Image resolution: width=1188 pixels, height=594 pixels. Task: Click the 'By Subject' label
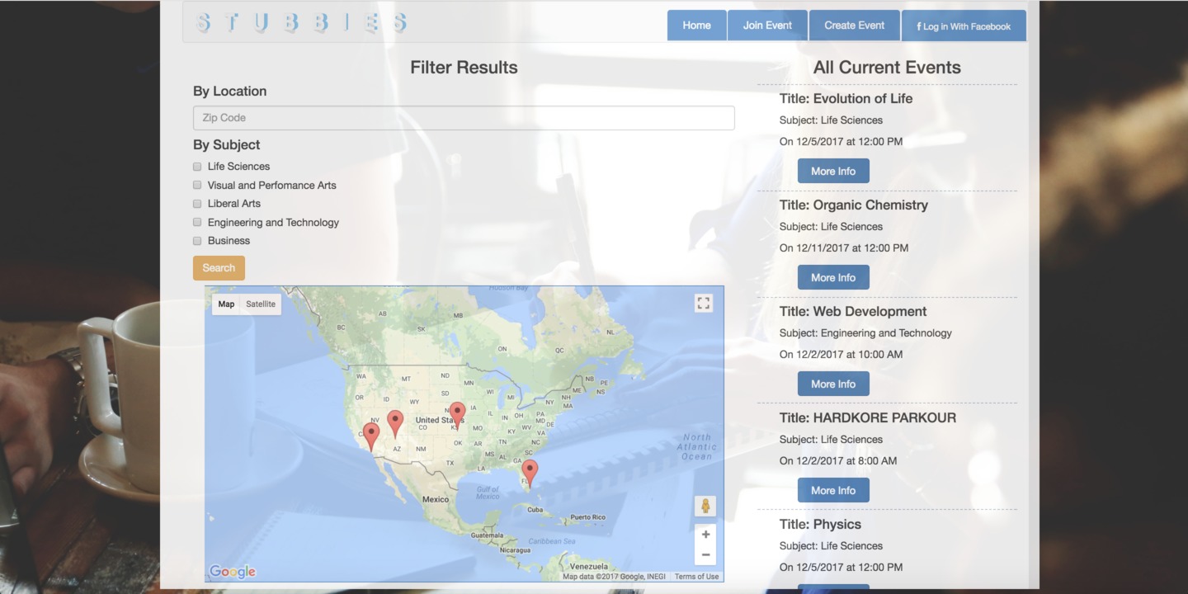point(227,145)
